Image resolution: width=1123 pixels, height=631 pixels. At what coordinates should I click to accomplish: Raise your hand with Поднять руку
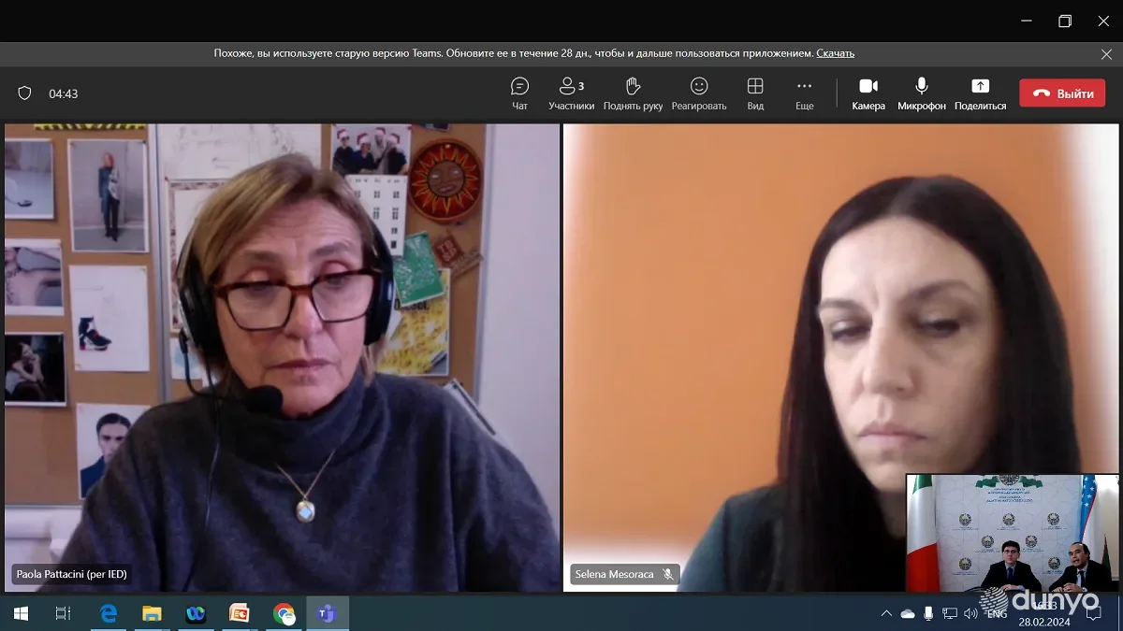pyautogui.click(x=633, y=93)
